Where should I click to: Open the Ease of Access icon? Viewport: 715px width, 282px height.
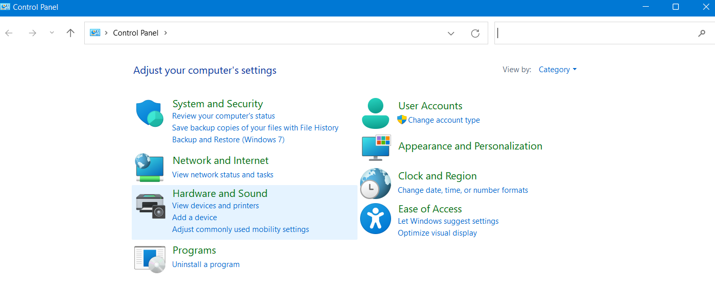tap(376, 219)
